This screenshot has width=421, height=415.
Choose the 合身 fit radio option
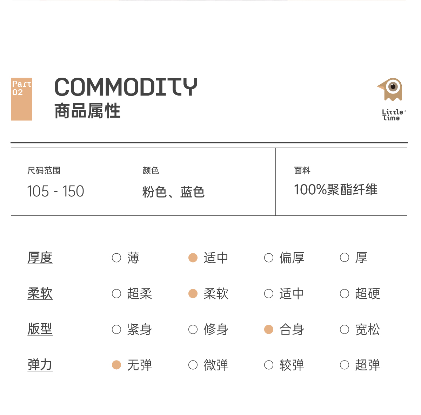pos(269,330)
